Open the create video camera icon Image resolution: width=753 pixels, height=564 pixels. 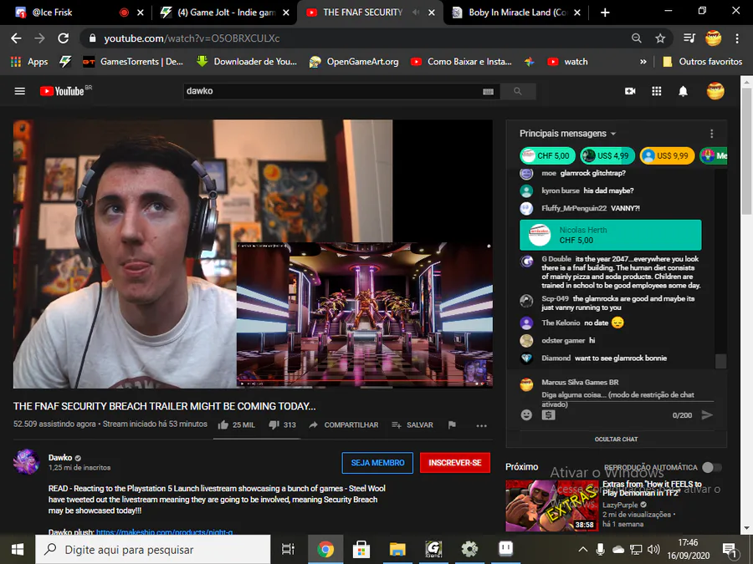tap(630, 91)
